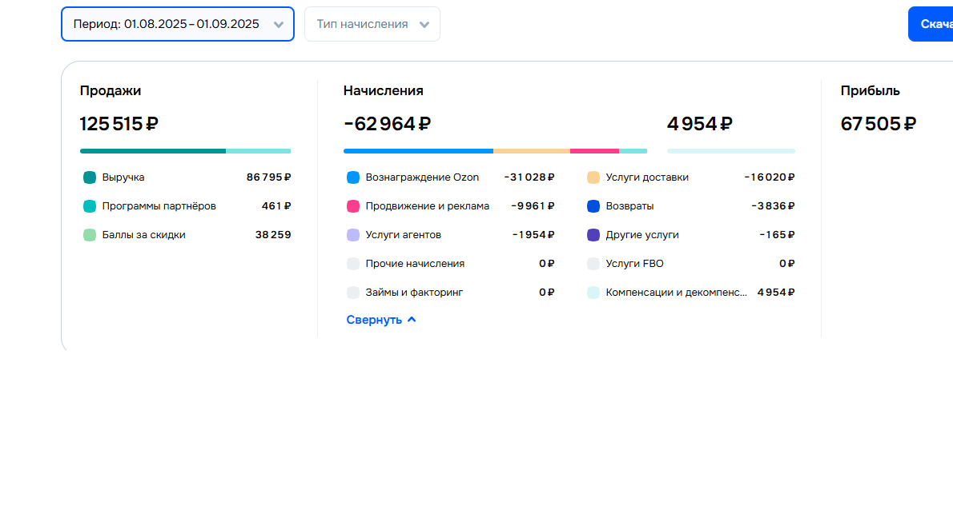
Task: Click the Прибыль total 67 505 ₽
Action: pos(878,124)
